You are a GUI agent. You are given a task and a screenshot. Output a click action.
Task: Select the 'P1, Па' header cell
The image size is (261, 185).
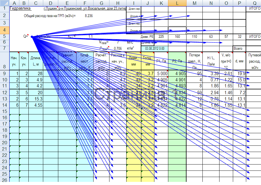pos(161,61)
